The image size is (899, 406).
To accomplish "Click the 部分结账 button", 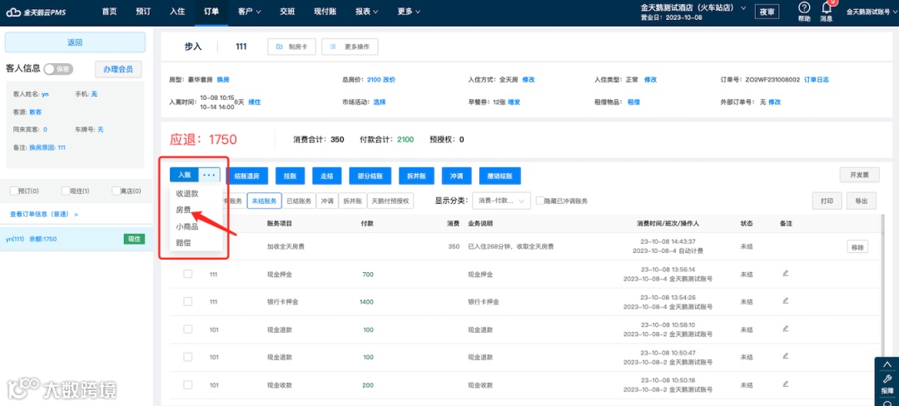I will [370, 176].
